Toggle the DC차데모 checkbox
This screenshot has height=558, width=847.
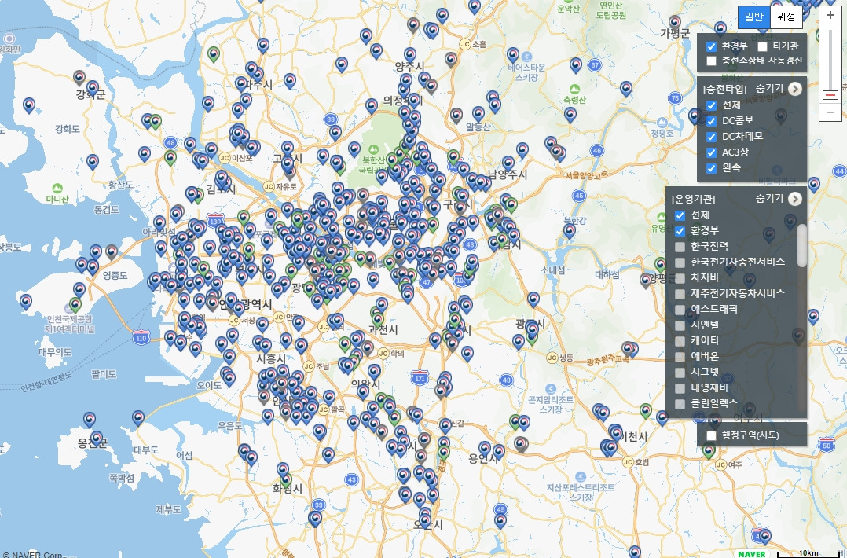pos(711,137)
